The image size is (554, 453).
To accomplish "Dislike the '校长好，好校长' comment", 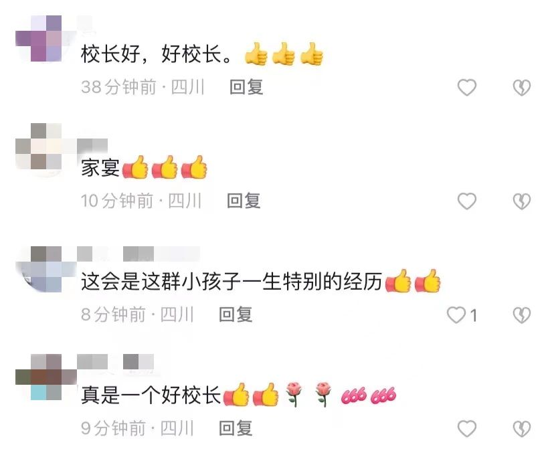I will click(521, 87).
